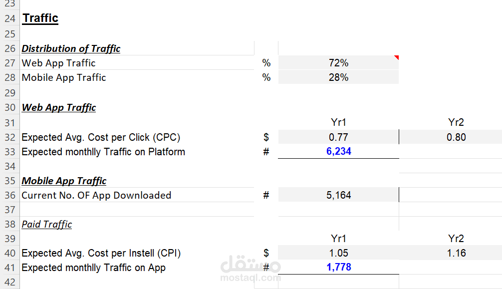
Task: Click the Traffic heading cell
Action: pyautogui.click(x=40, y=18)
